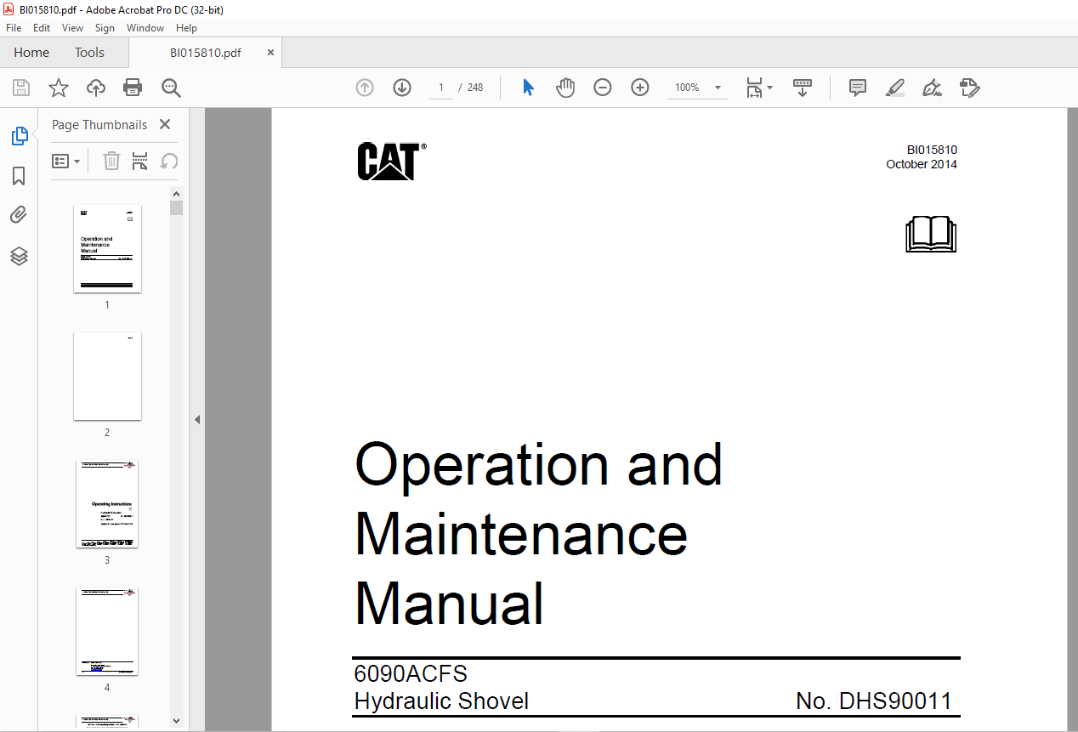Add the bookmark star icon
1078x732 pixels.
(x=58, y=88)
